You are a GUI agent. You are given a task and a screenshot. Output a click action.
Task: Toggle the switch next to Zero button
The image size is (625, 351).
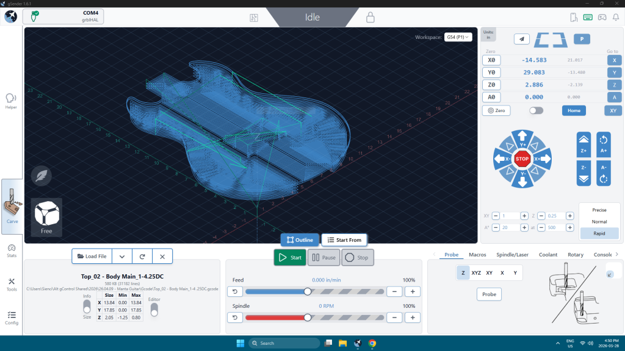[x=536, y=111]
